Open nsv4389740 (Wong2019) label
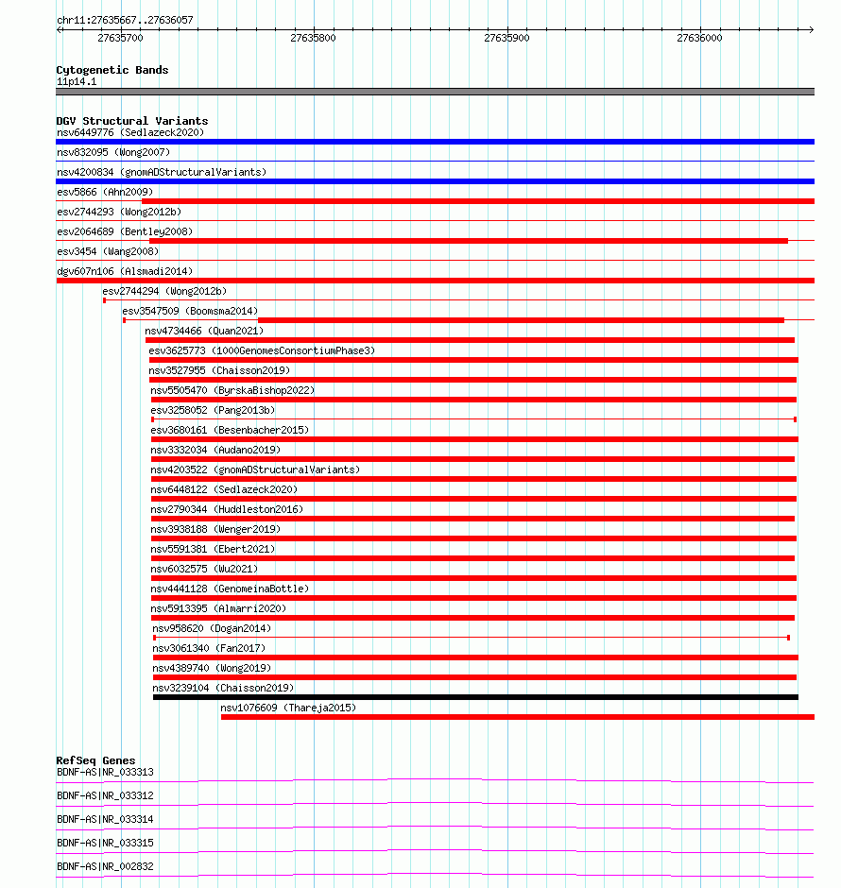The width and height of the screenshot is (841, 888). click(x=212, y=668)
